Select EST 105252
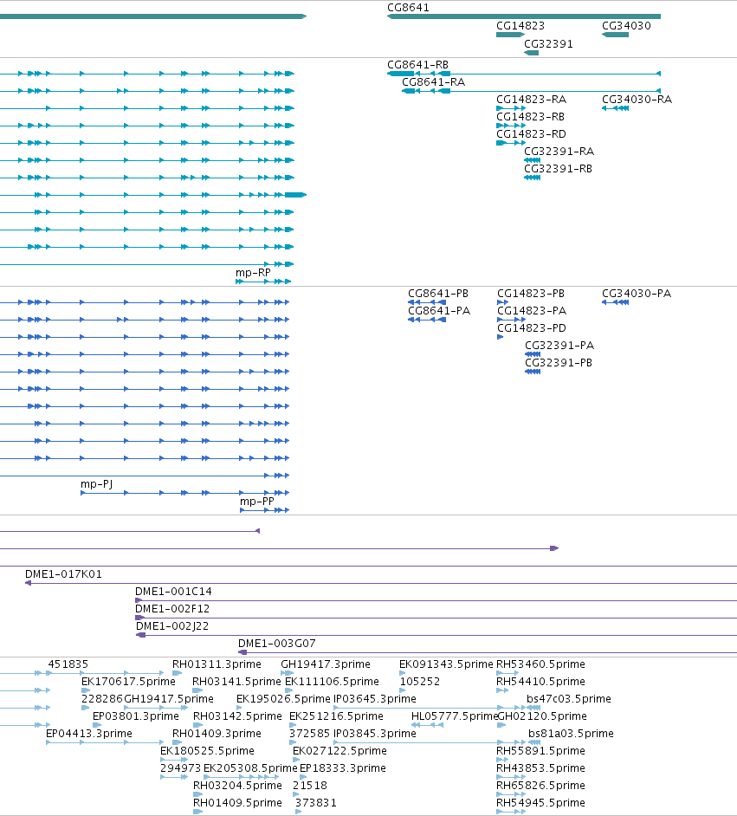 (420, 681)
